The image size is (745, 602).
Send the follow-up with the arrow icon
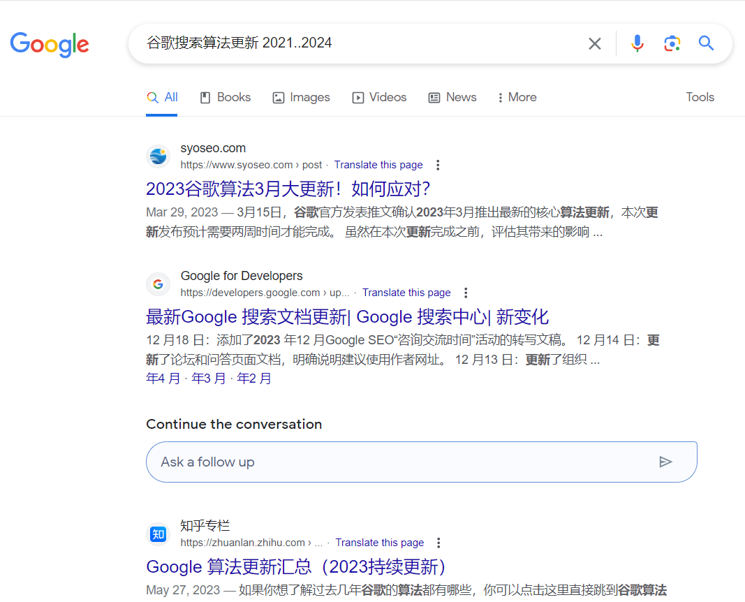tap(665, 462)
